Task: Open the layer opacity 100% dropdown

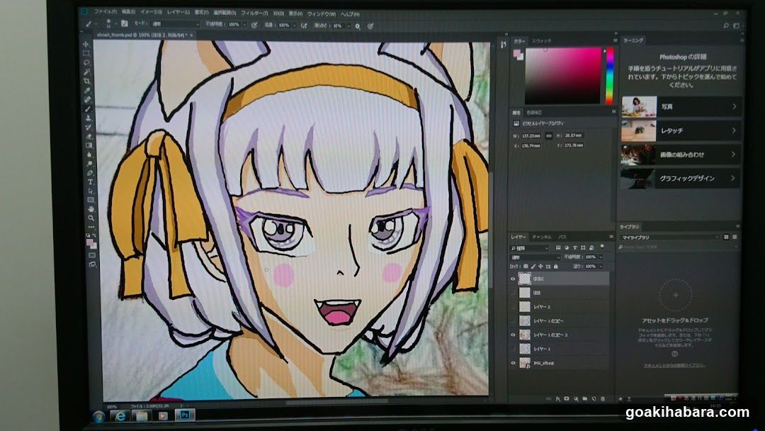Action: pos(601,257)
